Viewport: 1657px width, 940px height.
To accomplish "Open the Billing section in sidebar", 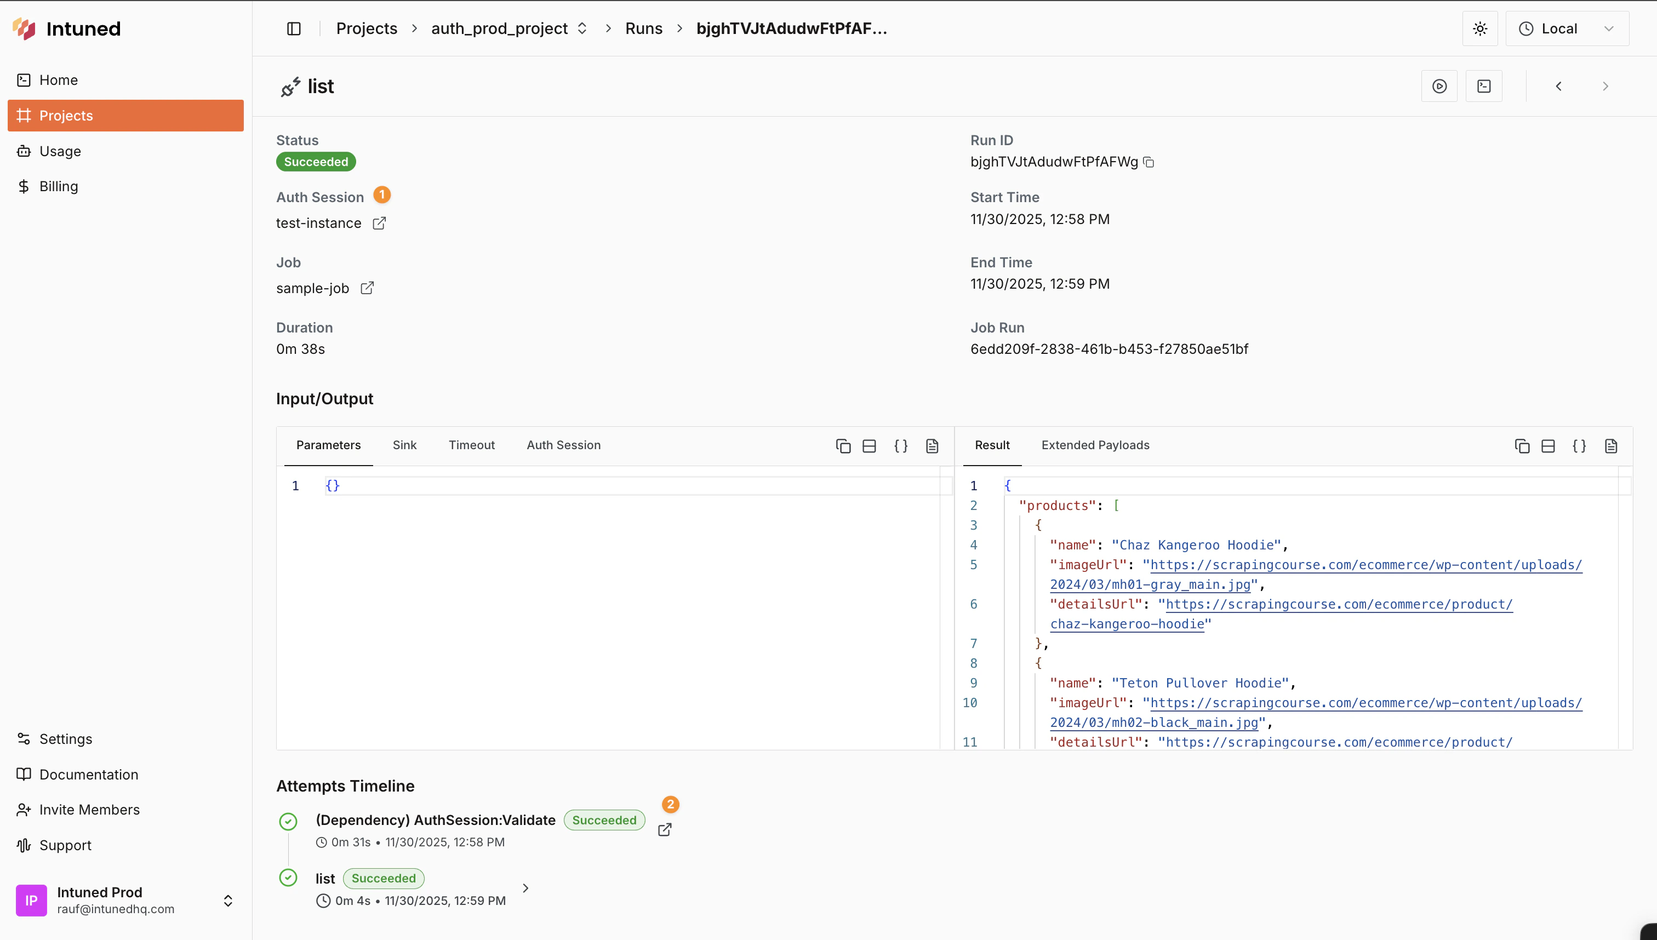I will pos(59,186).
